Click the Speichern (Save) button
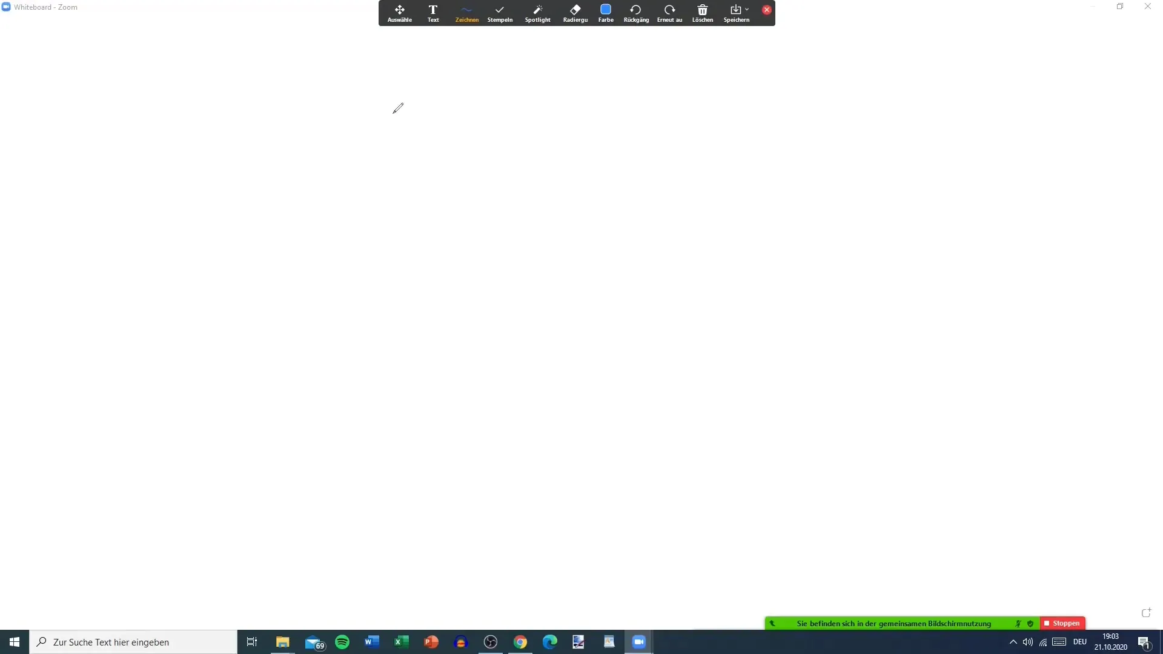This screenshot has height=654, width=1163. point(736,12)
